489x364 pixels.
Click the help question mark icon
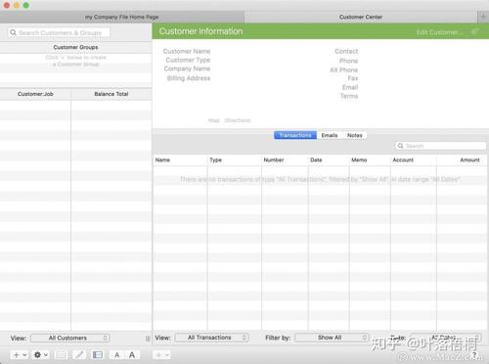(x=474, y=355)
